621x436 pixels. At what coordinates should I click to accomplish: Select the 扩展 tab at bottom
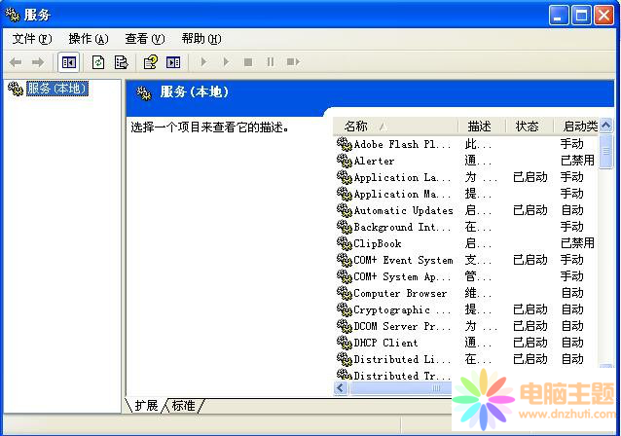pyautogui.click(x=146, y=405)
